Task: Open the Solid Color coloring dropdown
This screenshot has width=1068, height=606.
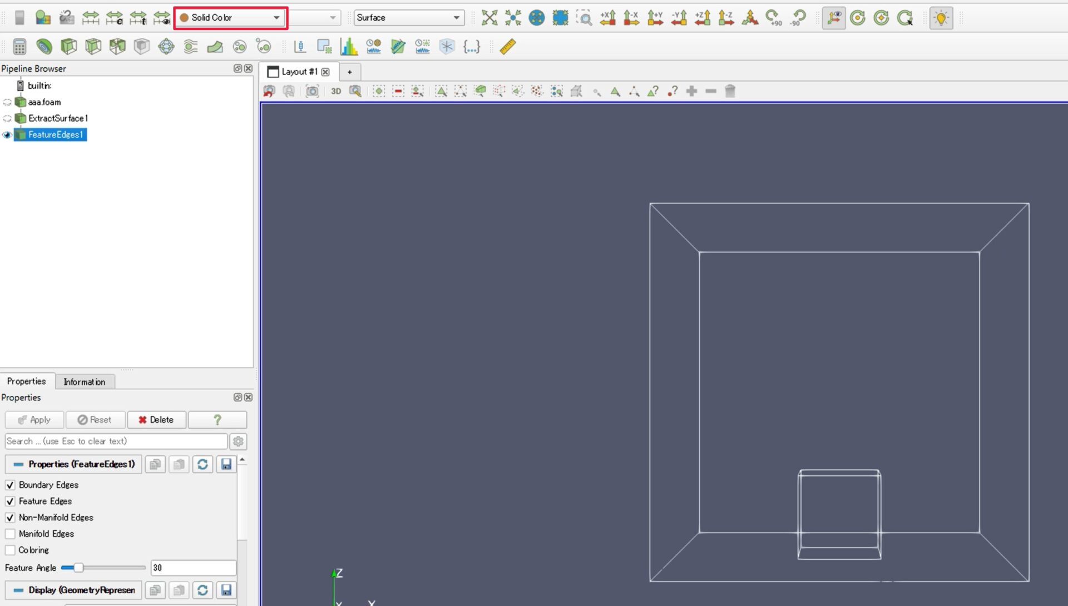Action: 230,18
